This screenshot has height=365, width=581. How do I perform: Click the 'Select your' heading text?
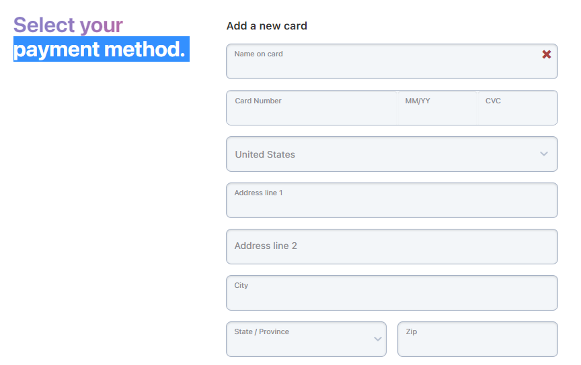(68, 25)
